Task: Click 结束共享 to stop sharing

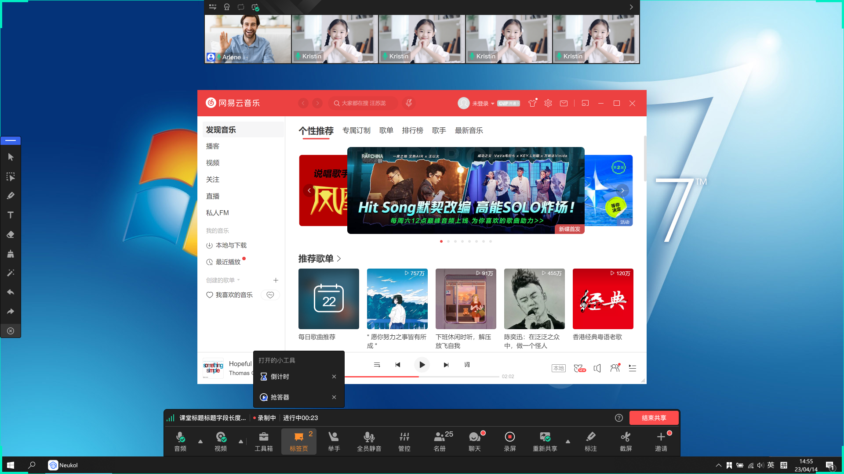Action: [654, 418]
